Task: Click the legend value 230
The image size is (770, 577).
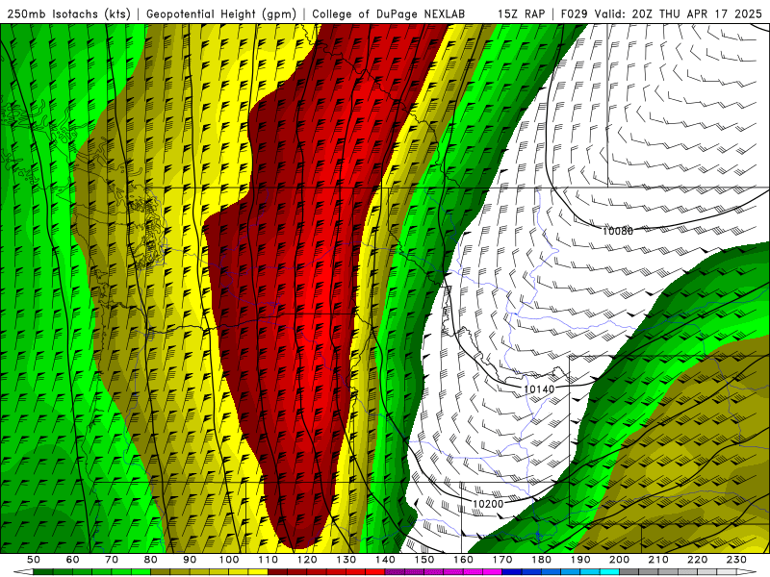Action: [736, 560]
